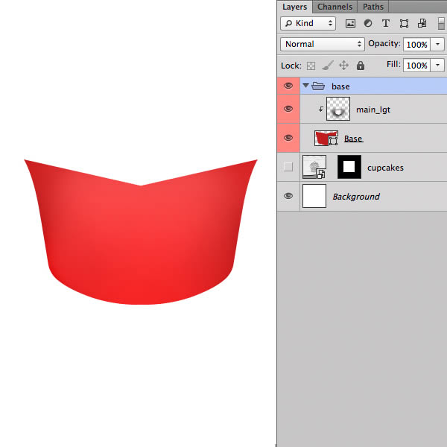The width and height of the screenshot is (447, 447).
Task: Open the Opacity slider dropdown arrow
Action: [438, 45]
